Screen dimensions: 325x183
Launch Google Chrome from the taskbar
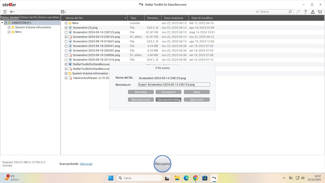pos(196,178)
